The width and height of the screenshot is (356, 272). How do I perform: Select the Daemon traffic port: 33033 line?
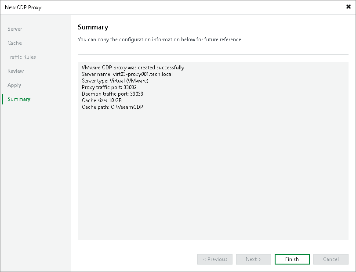click(113, 94)
